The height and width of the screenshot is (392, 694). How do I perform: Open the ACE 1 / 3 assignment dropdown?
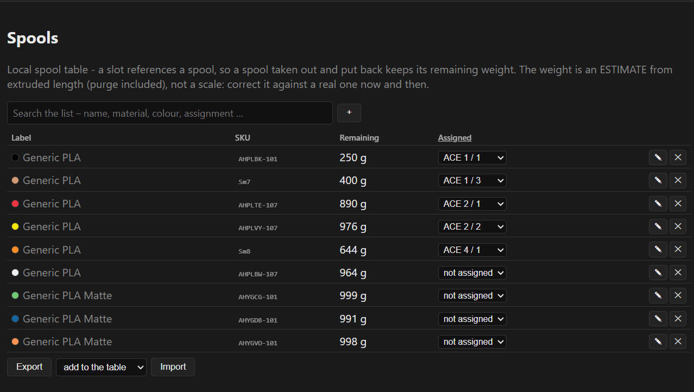(472, 180)
